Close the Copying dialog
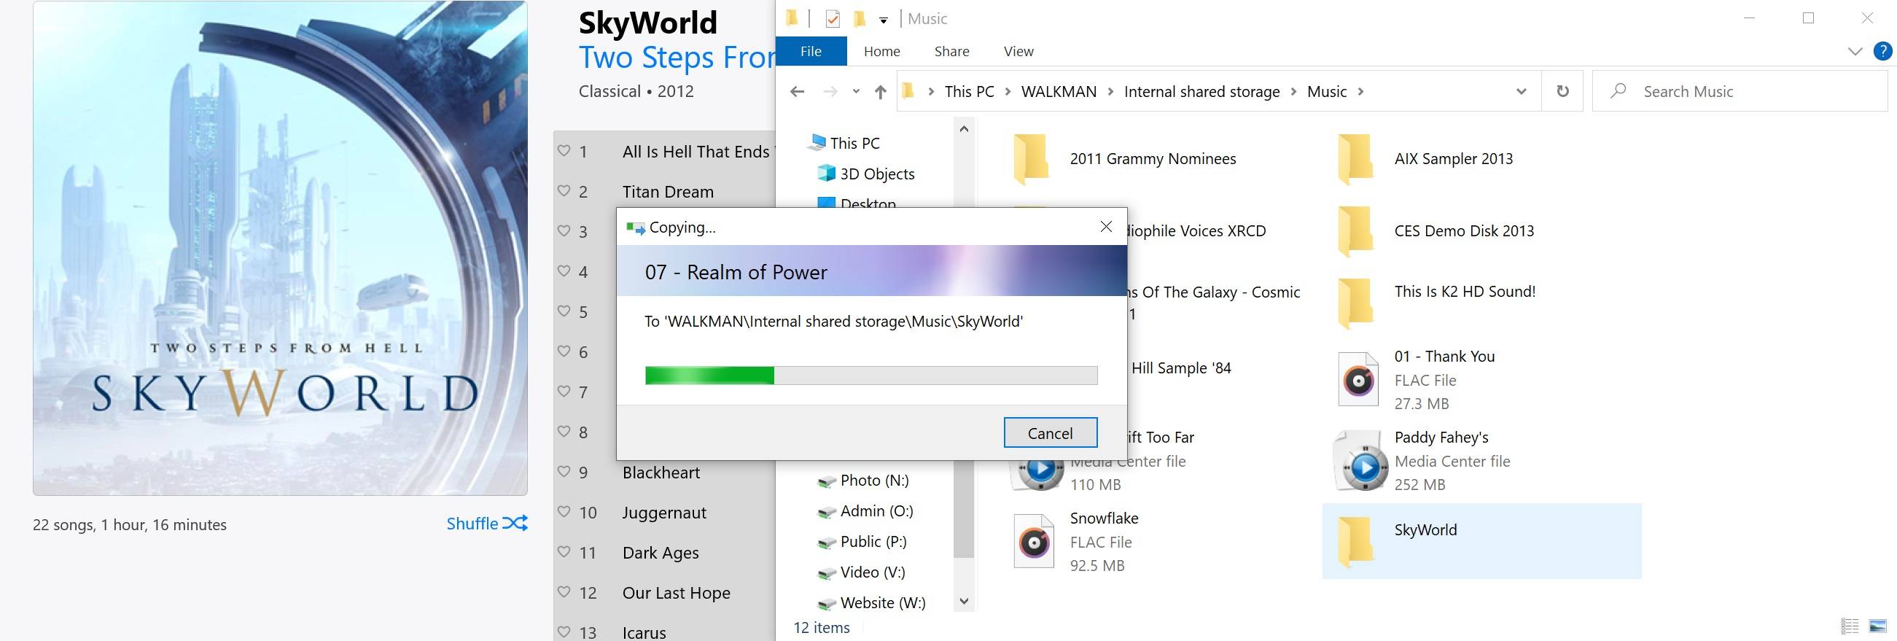 (x=1105, y=227)
